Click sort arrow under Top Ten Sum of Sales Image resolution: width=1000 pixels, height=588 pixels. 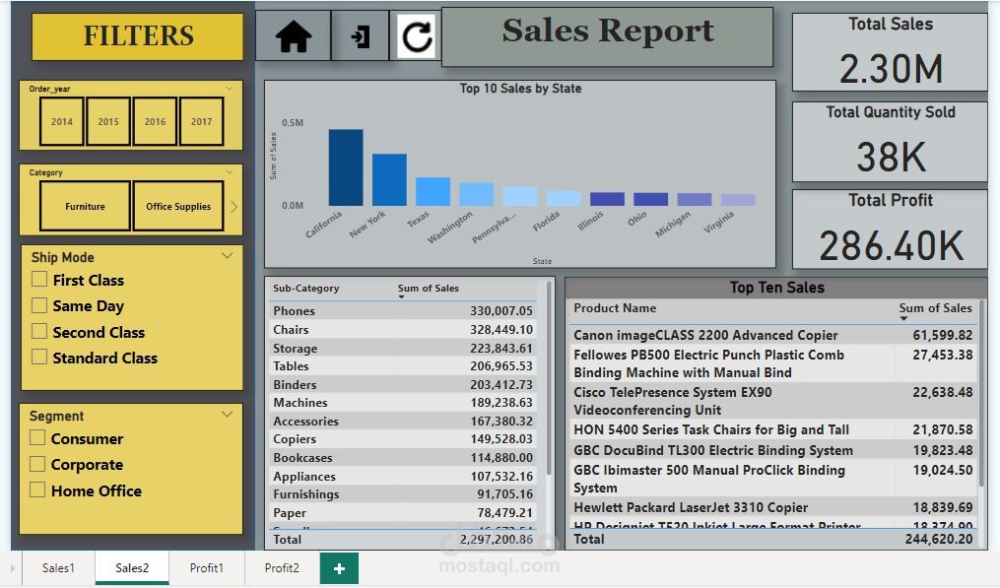[x=903, y=318]
